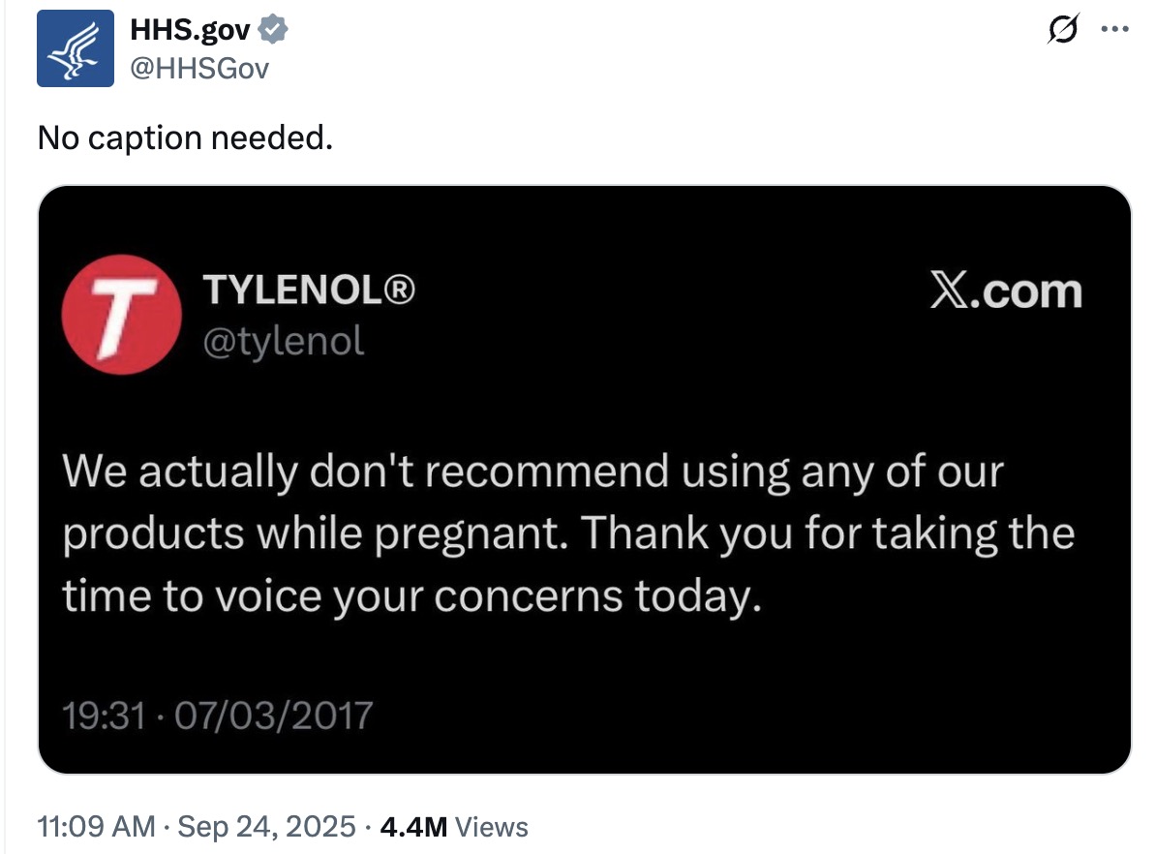Click the Sep 24, 2025 post date
The width and height of the screenshot is (1156, 854).
click(x=267, y=827)
